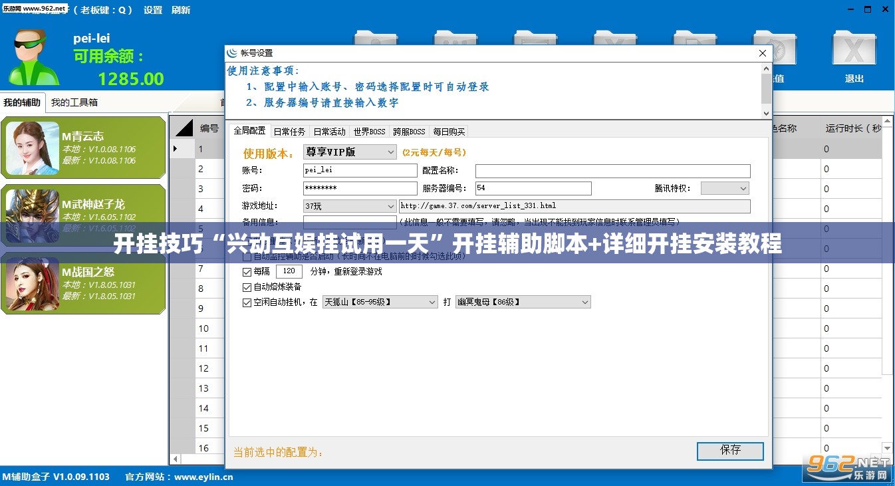The image size is (895, 486).
Task: Switch to the 全局配置 tab
Action: coord(249,130)
